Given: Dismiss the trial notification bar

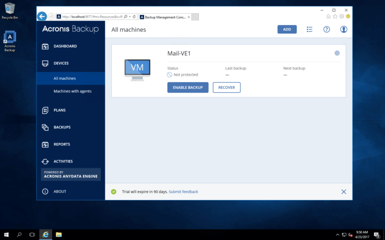Looking at the screenshot, I should (344, 192).
